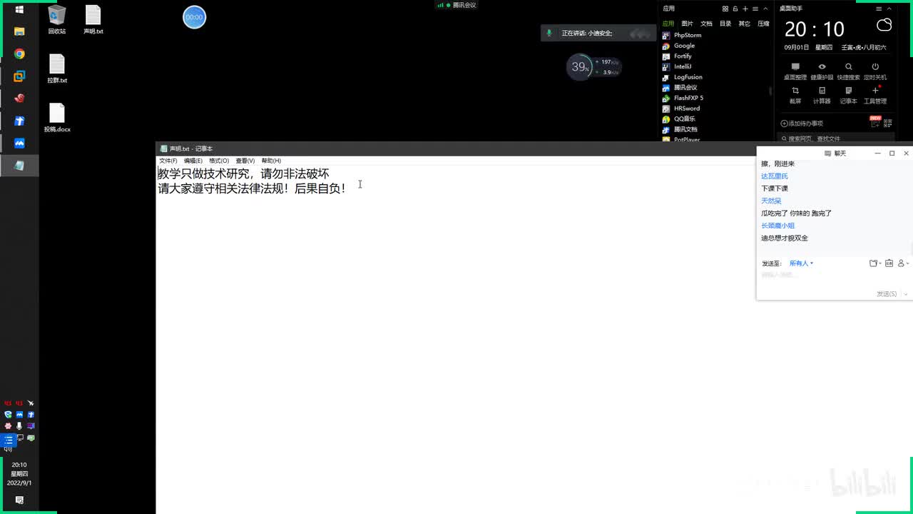Switch to the 压缩 tab in app panel
The width and height of the screenshot is (913, 514).
pyautogui.click(x=763, y=24)
